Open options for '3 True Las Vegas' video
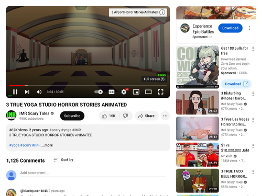The width and height of the screenshot is (262, 196). pyautogui.click(x=253, y=120)
